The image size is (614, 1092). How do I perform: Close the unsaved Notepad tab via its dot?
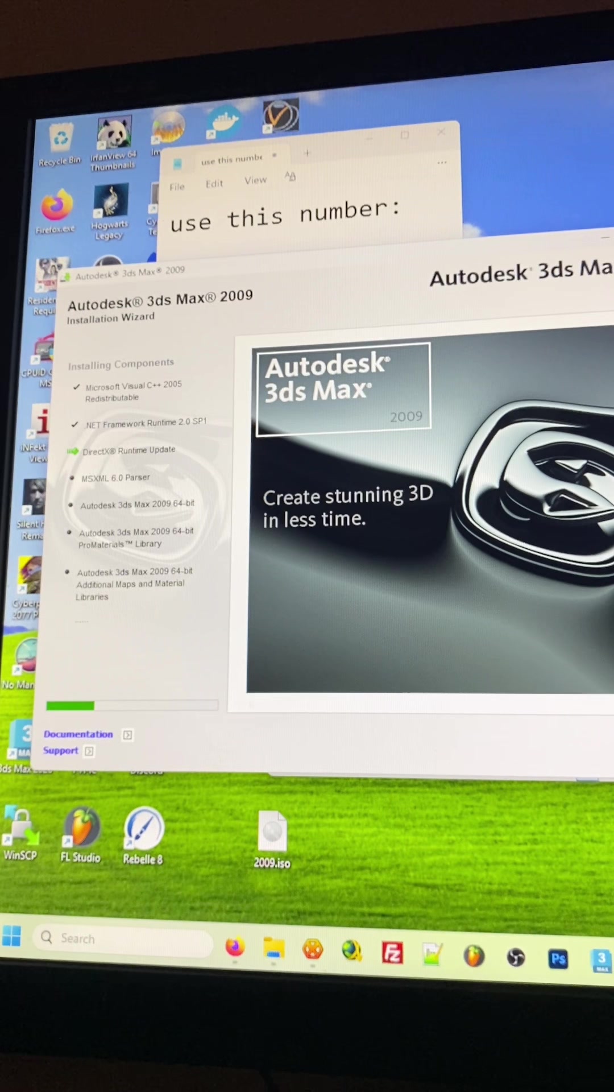coord(274,155)
